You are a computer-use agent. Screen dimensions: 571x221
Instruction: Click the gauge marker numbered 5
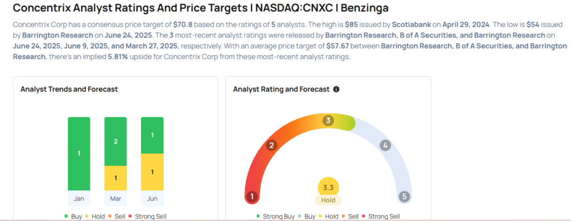pos(404,197)
